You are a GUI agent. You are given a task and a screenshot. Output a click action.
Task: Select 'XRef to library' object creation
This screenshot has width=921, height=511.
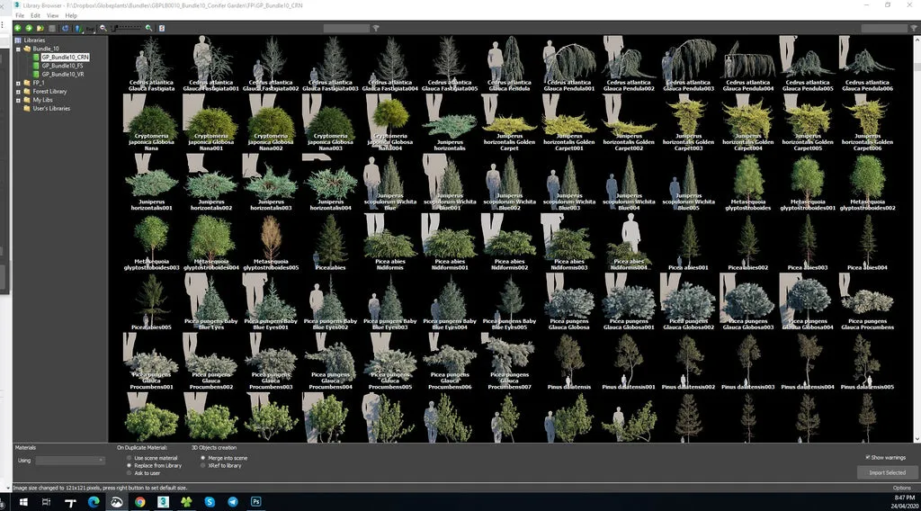[x=202, y=465]
